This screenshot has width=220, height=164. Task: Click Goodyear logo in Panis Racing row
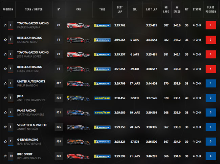coord(103,112)
